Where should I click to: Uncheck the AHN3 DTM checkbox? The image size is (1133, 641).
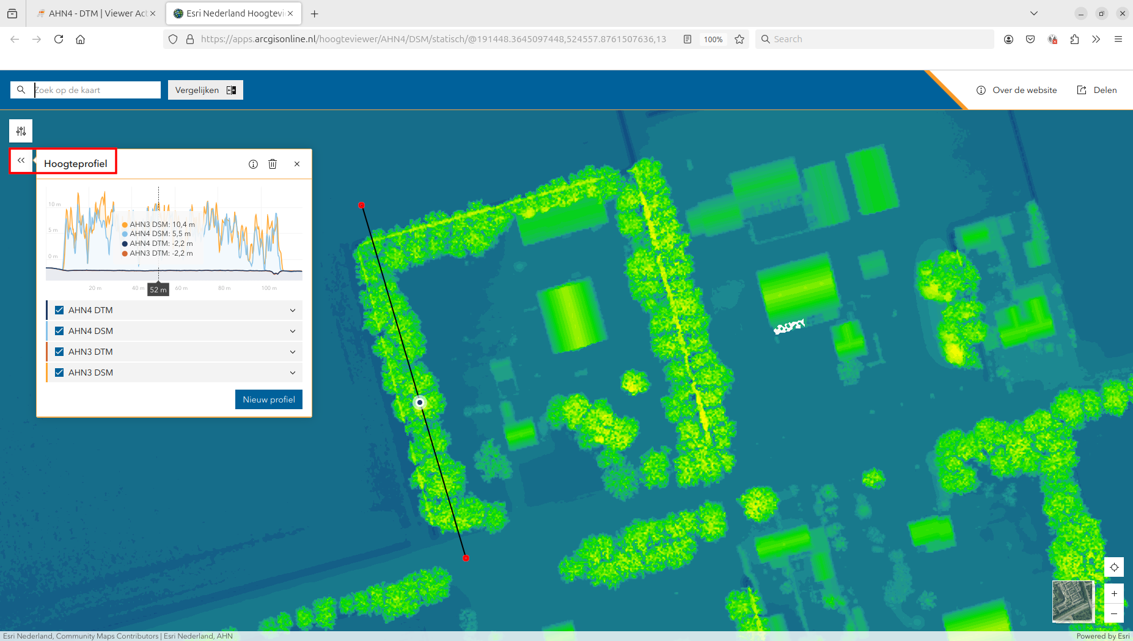(59, 352)
